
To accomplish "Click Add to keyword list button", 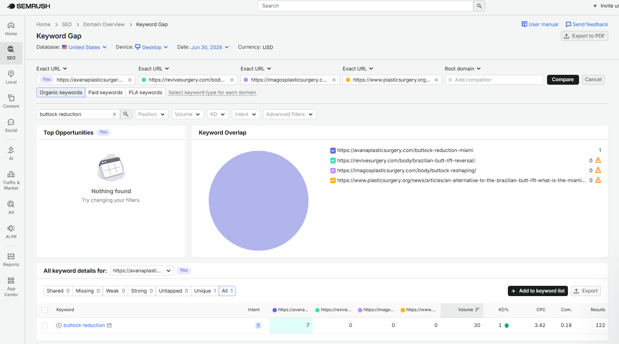I will click(x=538, y=291).
